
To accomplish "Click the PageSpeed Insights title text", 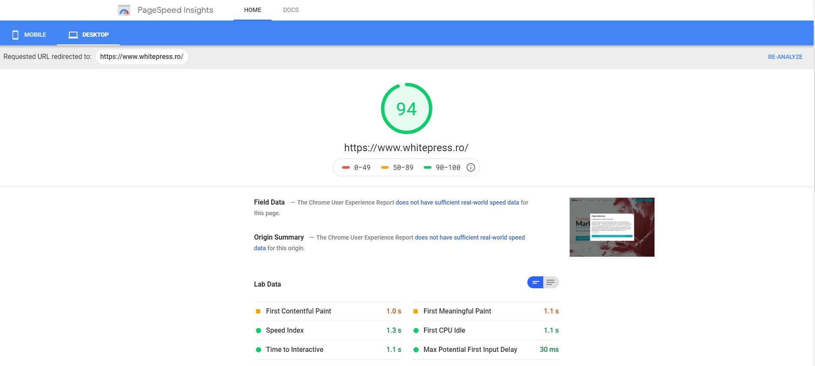I will point(175,10).
